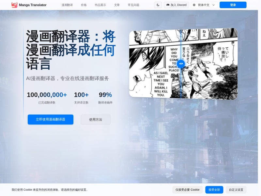Open the 常见问题 FAQ nav item
This screenshot has height=196, width=261.
coord(133,5)
